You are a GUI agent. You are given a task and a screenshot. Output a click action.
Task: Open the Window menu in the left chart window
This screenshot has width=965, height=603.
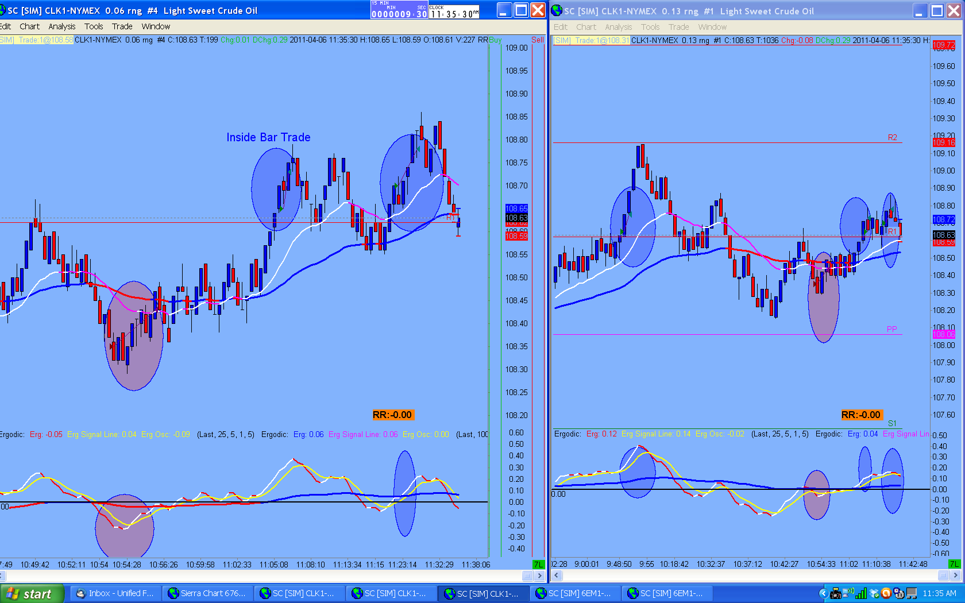coord(156,26)
